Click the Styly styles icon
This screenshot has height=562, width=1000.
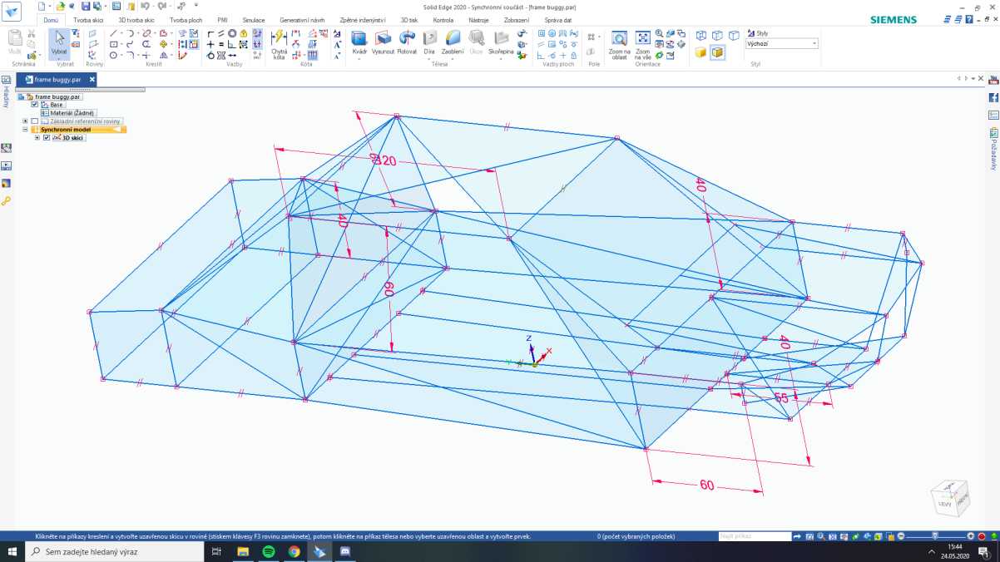tap(750, 33)
